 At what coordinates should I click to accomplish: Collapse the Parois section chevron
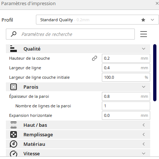[144, 87]
